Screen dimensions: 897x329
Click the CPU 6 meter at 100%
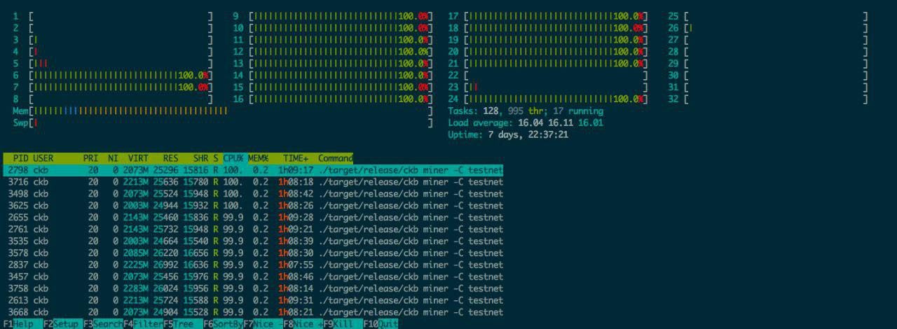click(x=113, y=75)
